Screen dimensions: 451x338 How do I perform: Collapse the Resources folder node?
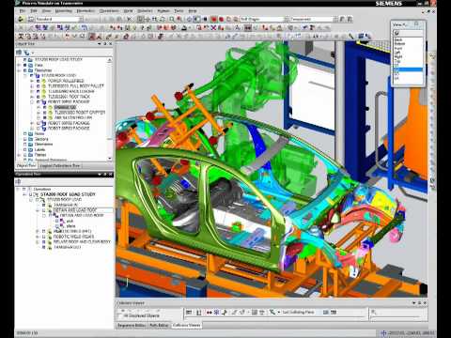(x=19, y=70)
